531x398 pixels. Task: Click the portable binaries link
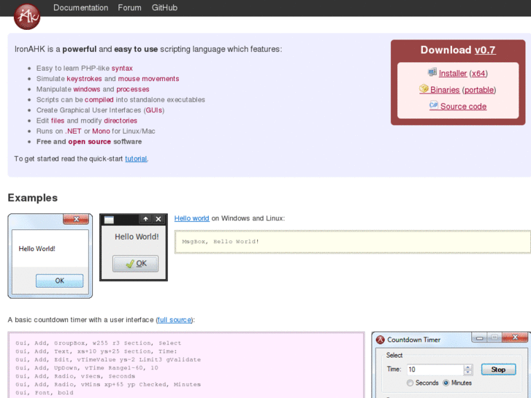479,90
